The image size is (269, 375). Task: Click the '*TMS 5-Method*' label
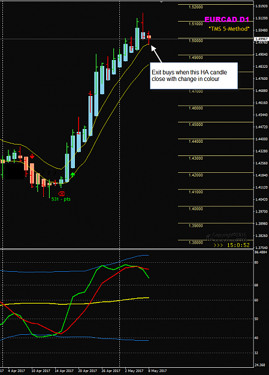pos(229,29)
